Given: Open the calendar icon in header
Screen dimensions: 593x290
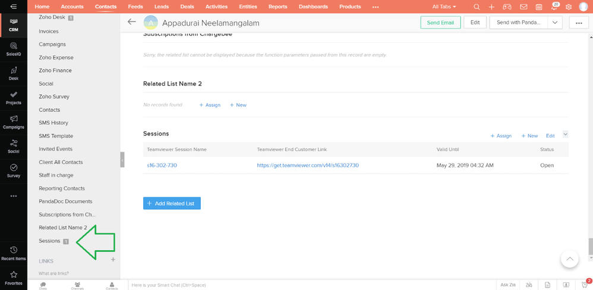Looking at the screenshot, I should [538, 7].
